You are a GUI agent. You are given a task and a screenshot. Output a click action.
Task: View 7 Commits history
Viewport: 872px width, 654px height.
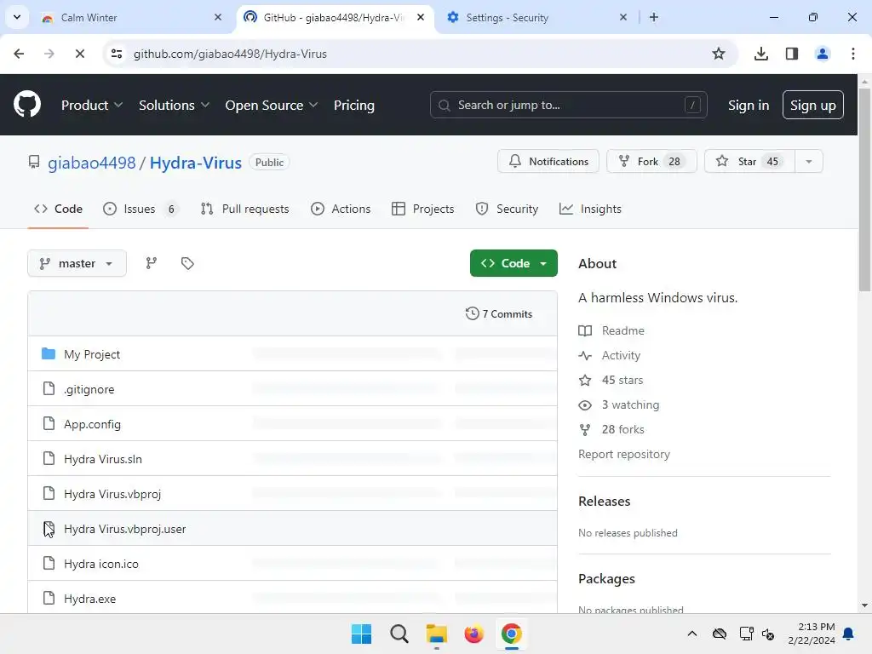click(499, 313)
